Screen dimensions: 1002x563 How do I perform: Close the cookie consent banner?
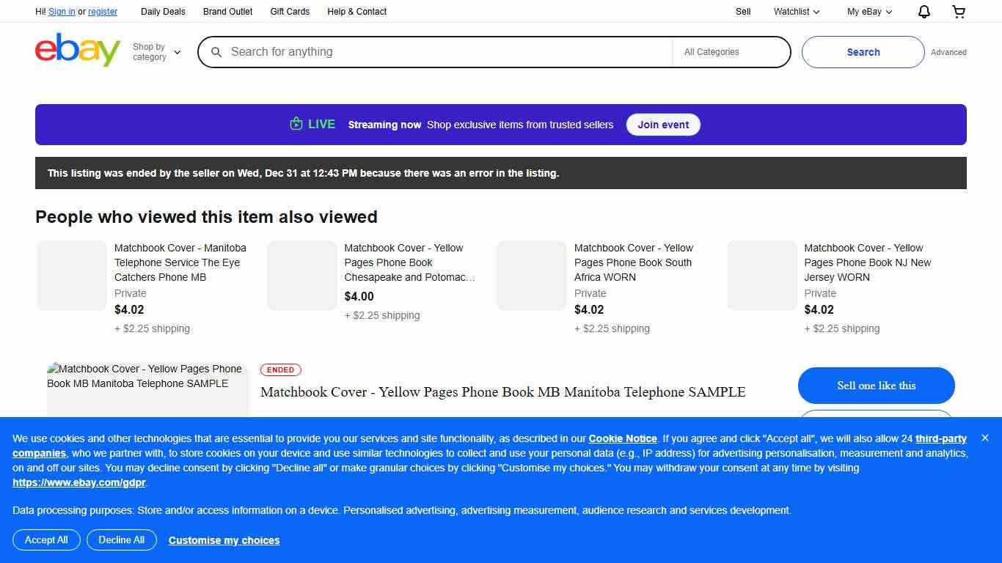point(984,438)
